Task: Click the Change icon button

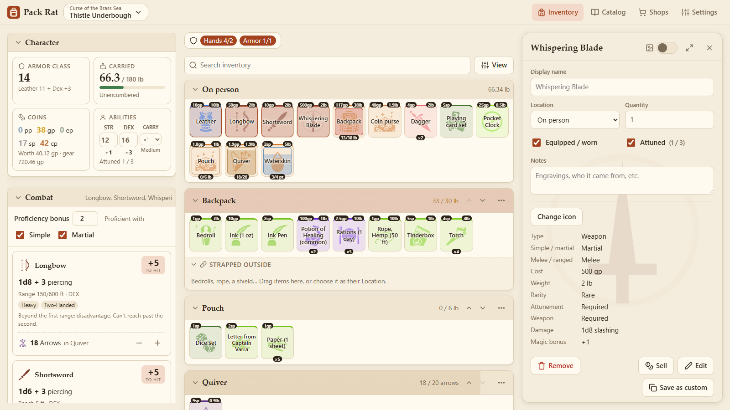Action: click(557, 217)
